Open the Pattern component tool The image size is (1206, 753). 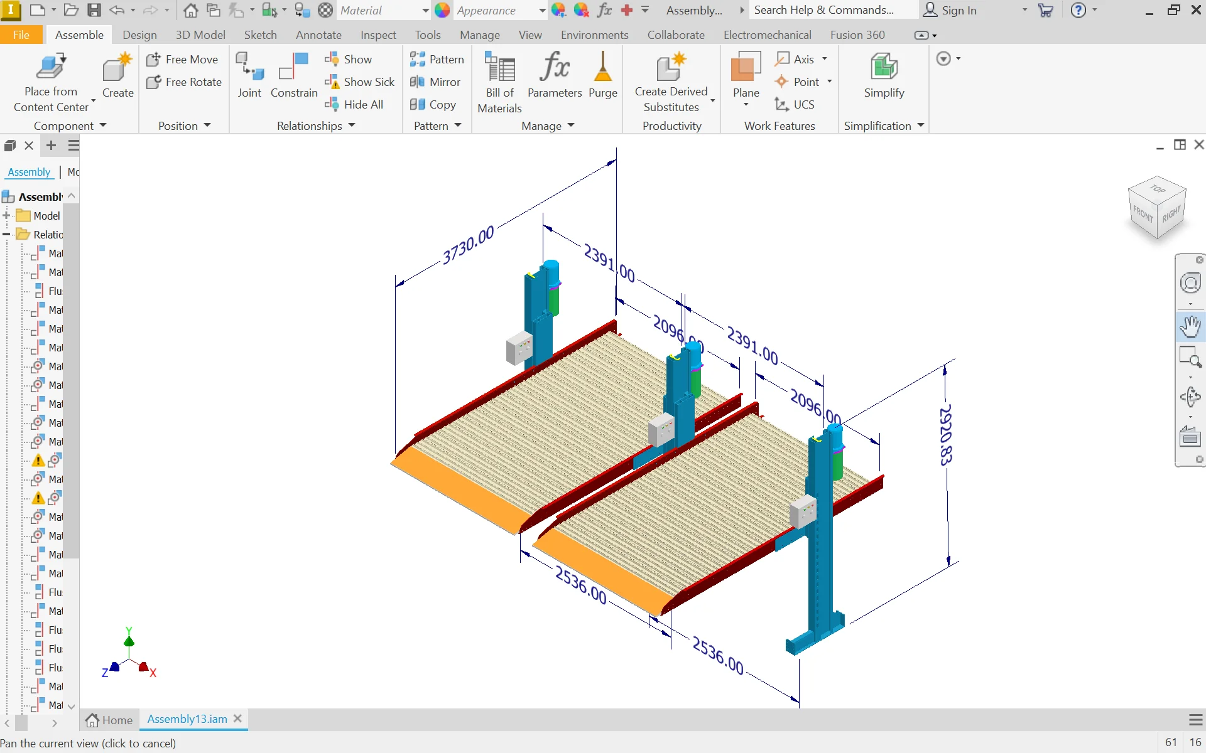437,59
